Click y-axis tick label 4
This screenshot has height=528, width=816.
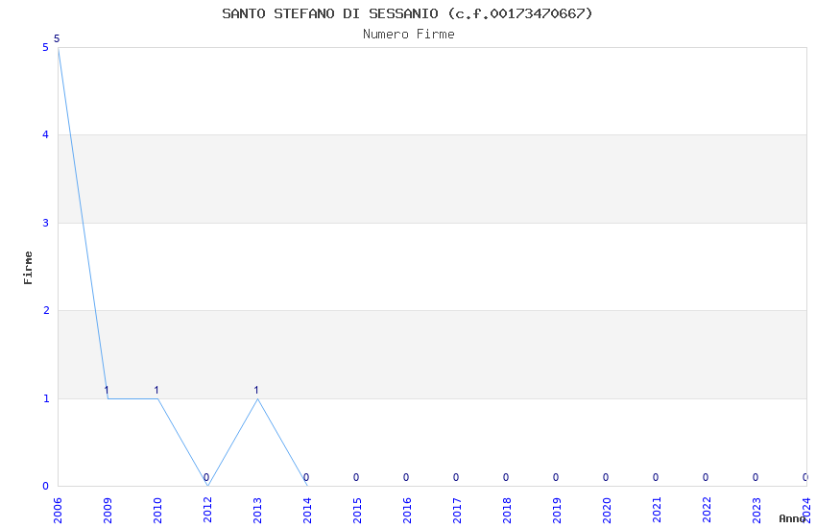point(46,134)
